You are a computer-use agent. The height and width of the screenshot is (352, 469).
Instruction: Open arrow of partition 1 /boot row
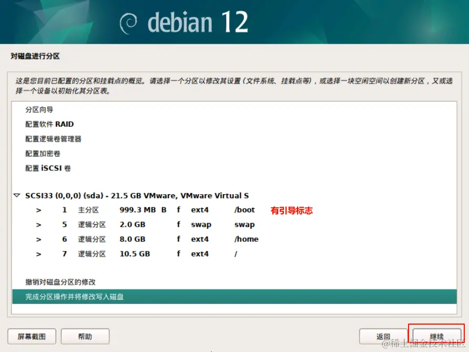(x=38, y=210)
